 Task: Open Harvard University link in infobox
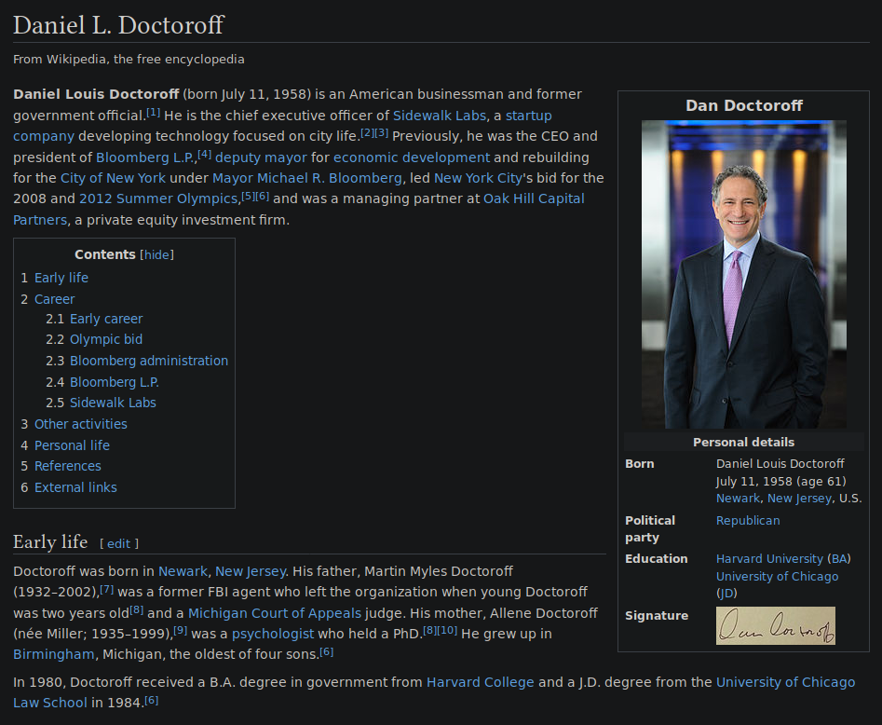coord(769,558)
